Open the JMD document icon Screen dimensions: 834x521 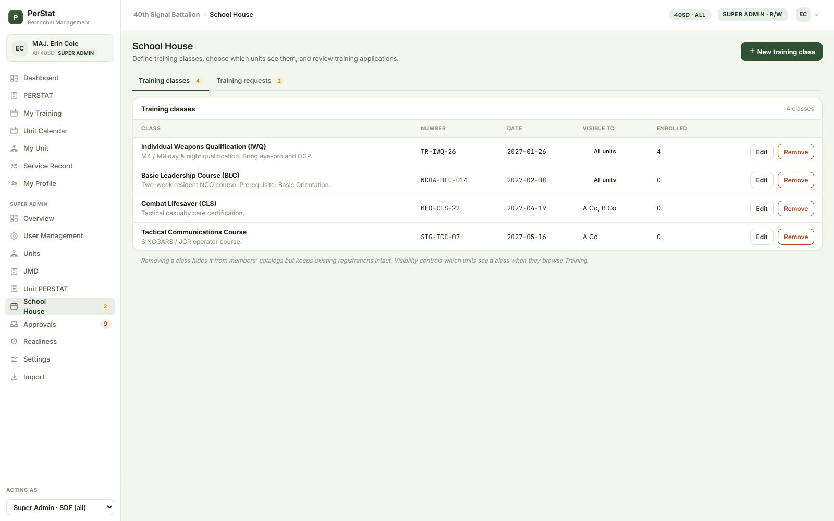(14, 271)
